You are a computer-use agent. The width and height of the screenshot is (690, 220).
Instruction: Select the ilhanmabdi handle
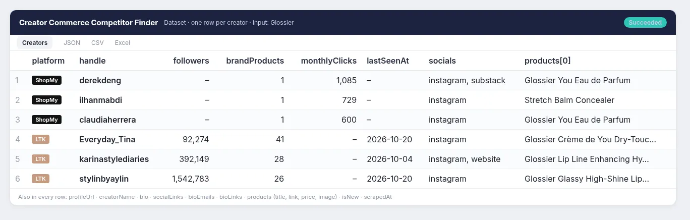(x=100, y=100)
